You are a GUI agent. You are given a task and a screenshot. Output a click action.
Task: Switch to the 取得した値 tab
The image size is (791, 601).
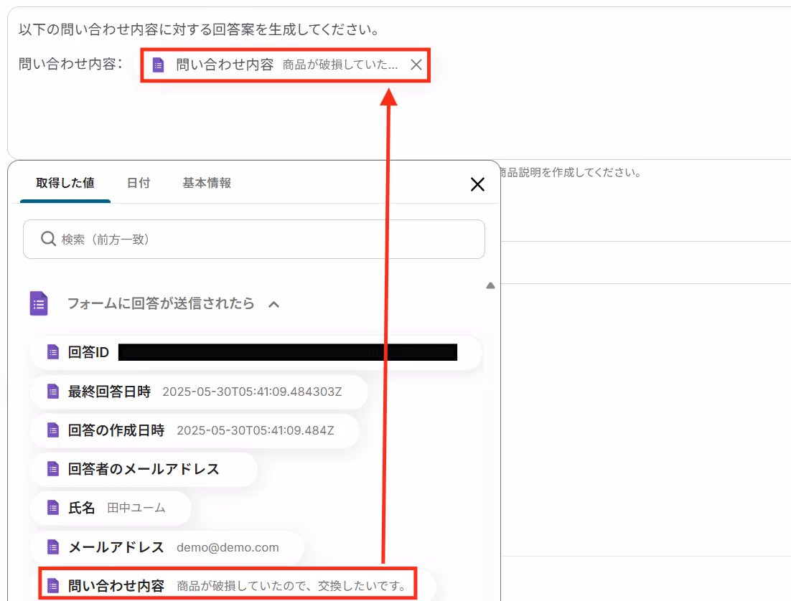(65, 183)
